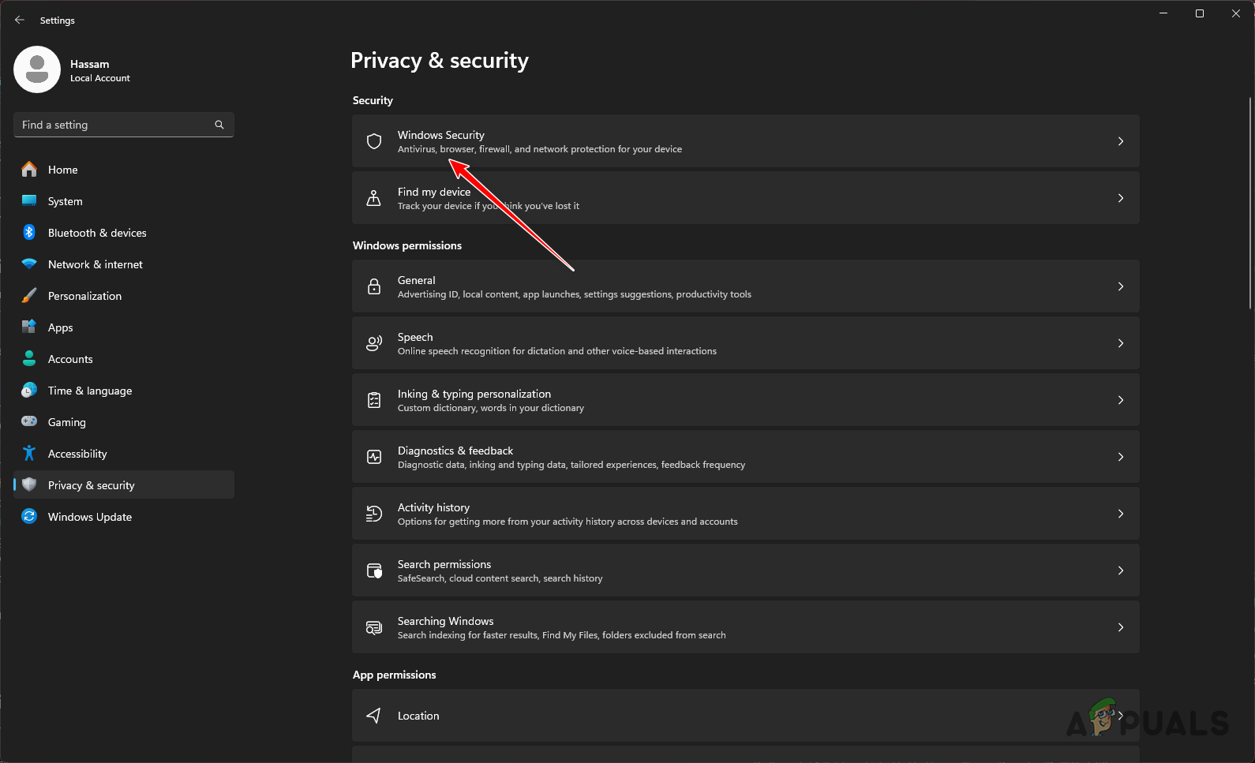Expand General row chevron

[x=1121, y=286]
